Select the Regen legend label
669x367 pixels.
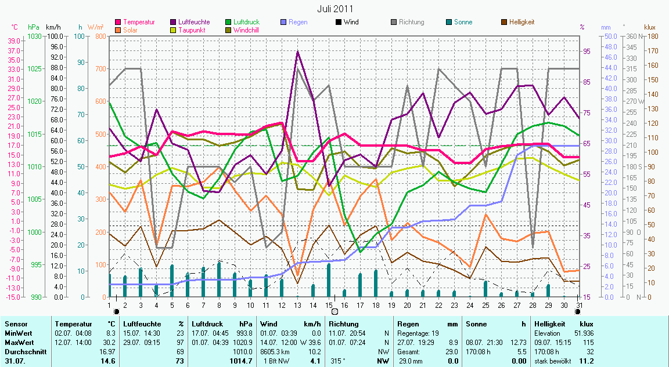[298, 23]
